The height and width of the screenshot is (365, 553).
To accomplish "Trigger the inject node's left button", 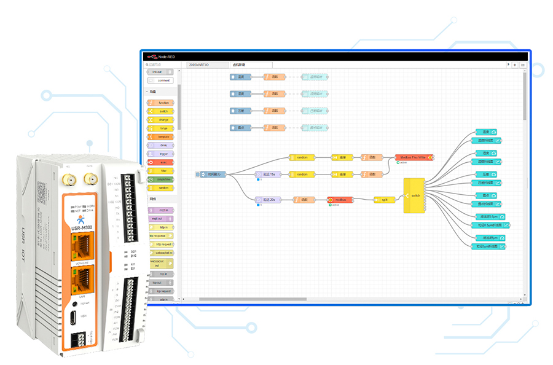I will click(x=197, y=175).
